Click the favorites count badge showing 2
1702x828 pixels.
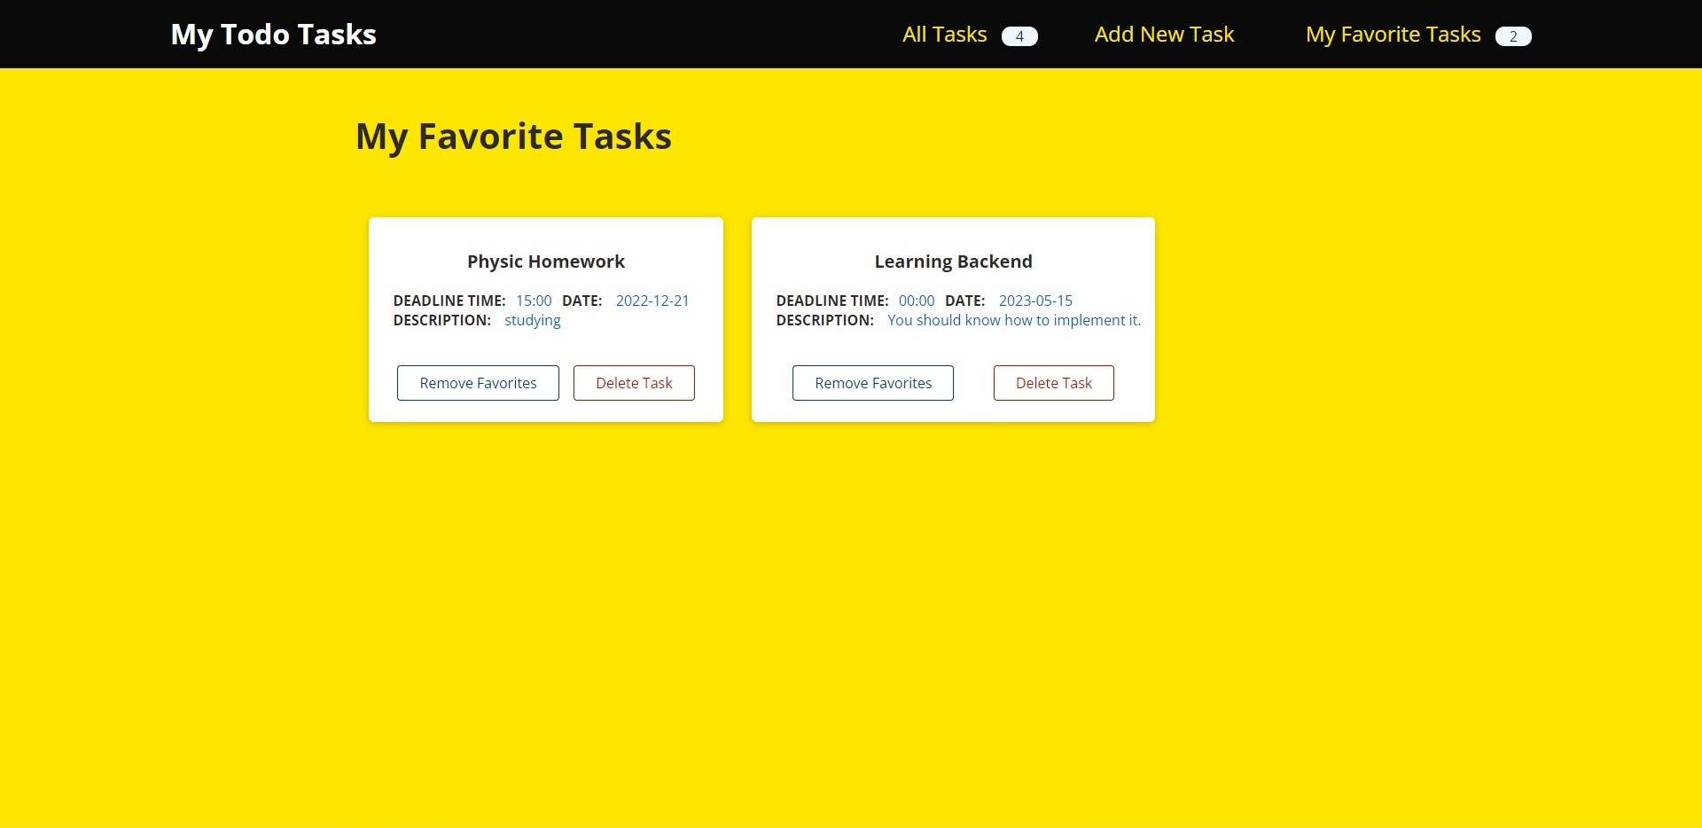pyautogui.click(x=1513, y=36)
